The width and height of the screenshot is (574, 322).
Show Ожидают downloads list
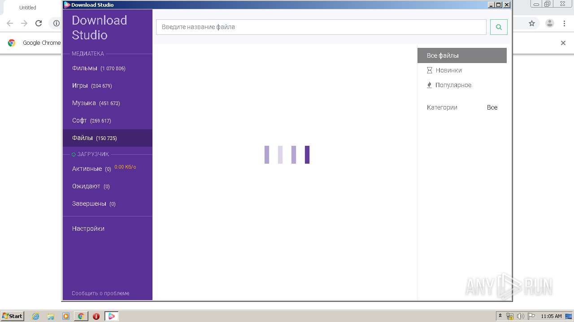click(108, 186)
